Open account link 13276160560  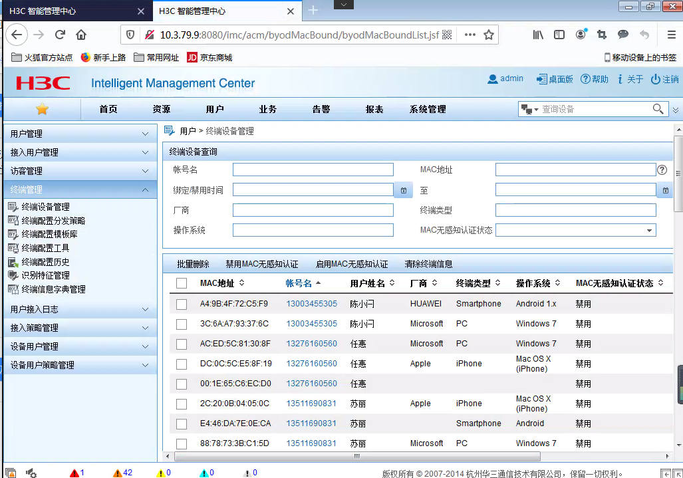tap(311, 344)
